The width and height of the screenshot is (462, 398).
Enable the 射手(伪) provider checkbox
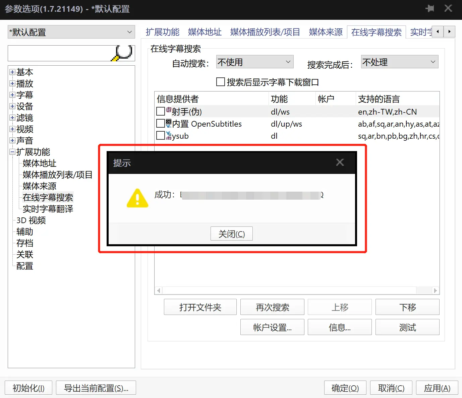(x=161, y=111)
